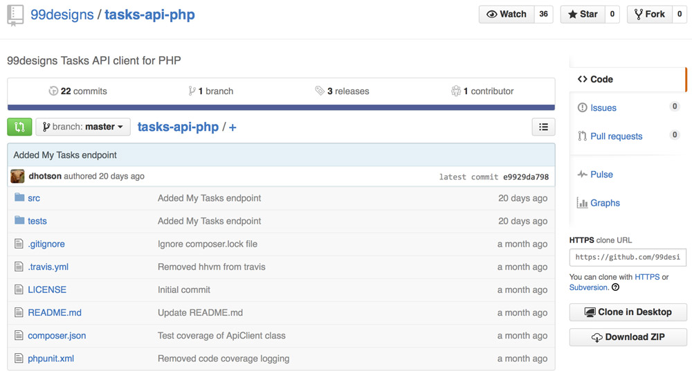Click the repository book icon
Image resolution: width=692 pixels, height=376 pixels.
click(x=15, y=15)
